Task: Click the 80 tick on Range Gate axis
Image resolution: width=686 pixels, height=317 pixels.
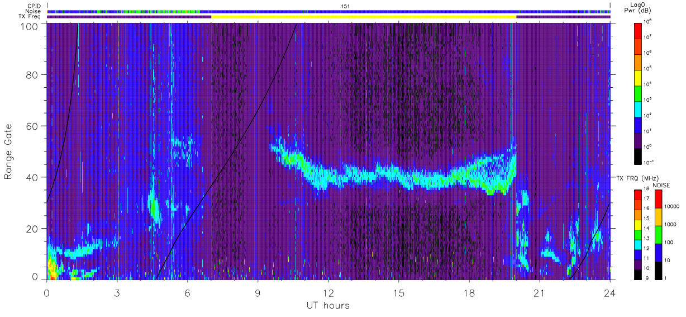Action: pyautogui.click(x=32, y=75)
